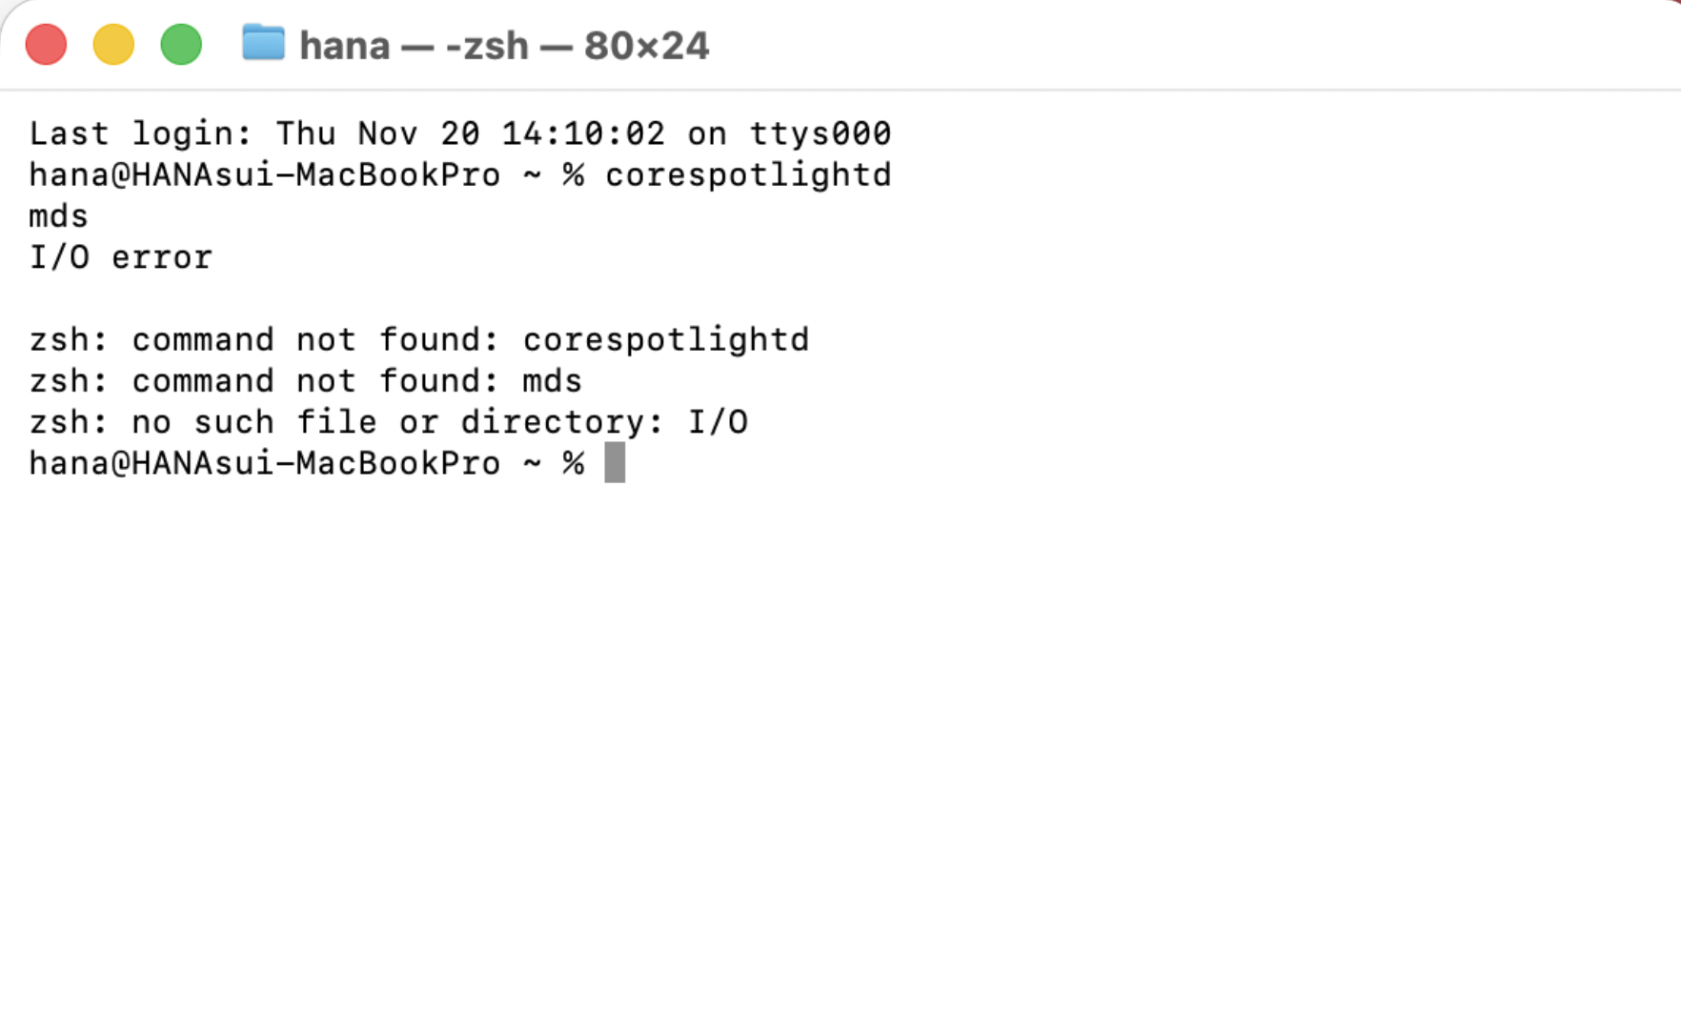Click the last 'hana@HANAsui-MacBookPro' prompt
Viewport: 1681px width, 1014px height.
264,463
